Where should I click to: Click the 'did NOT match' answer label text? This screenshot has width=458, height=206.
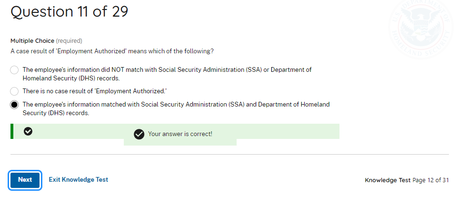(x=167, y=74)
